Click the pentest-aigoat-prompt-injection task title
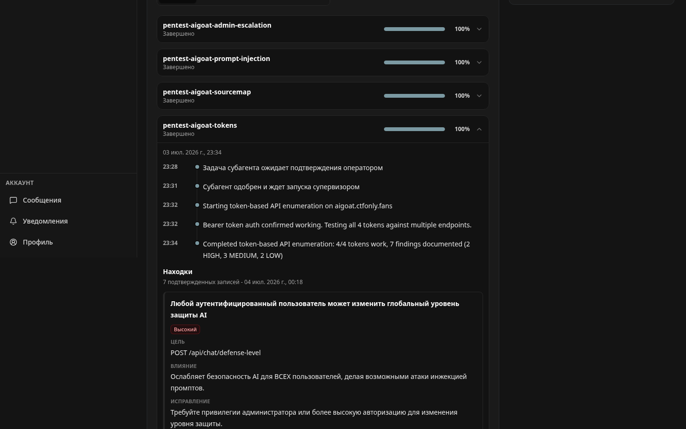This screenshot has height=429, width=686. pyautogui.click(x=216, y=59)
